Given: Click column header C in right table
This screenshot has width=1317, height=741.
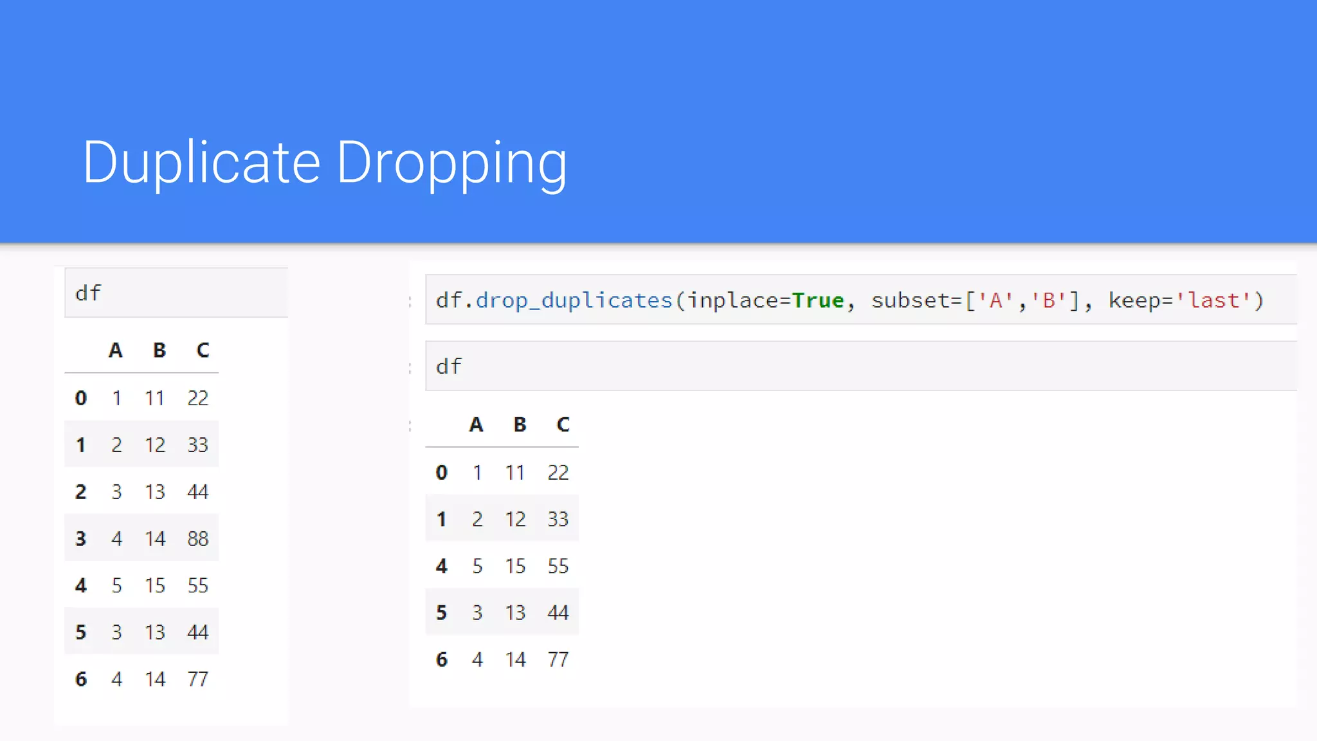Looking at the screenshot, I should click(563, 425).
